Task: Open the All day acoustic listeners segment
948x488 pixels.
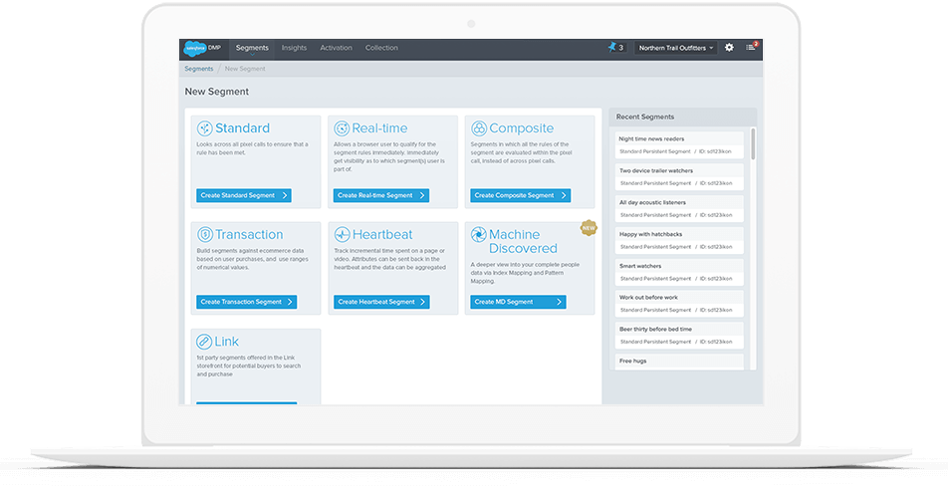Action: point(679,208)
